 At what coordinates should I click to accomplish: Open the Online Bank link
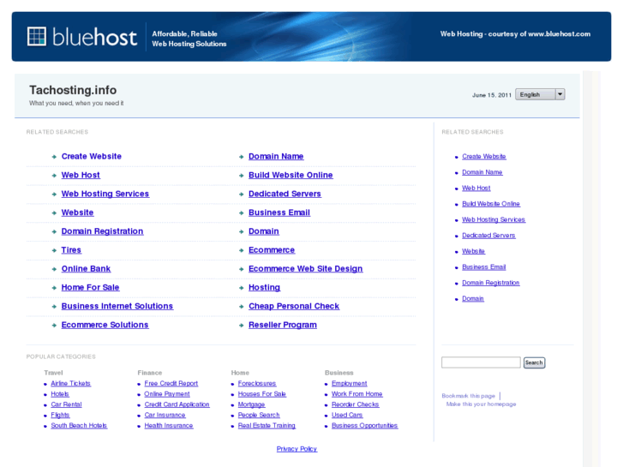coord(86,269)
